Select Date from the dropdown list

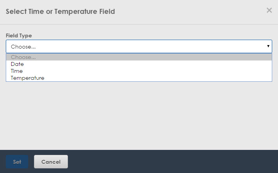(x=139, y=64)
